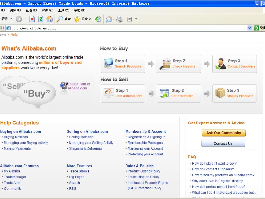Click the Help breadcrumb link
The image size is (265, 199).
tap(14, 35)
